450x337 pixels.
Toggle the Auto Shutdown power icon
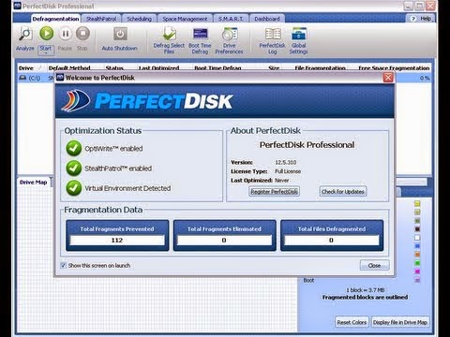coord(120,34)
